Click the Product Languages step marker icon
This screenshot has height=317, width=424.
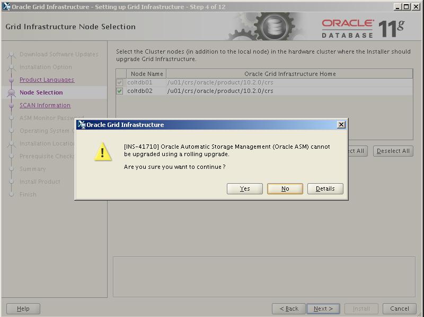pyautogui.click(x=11, y=80)
